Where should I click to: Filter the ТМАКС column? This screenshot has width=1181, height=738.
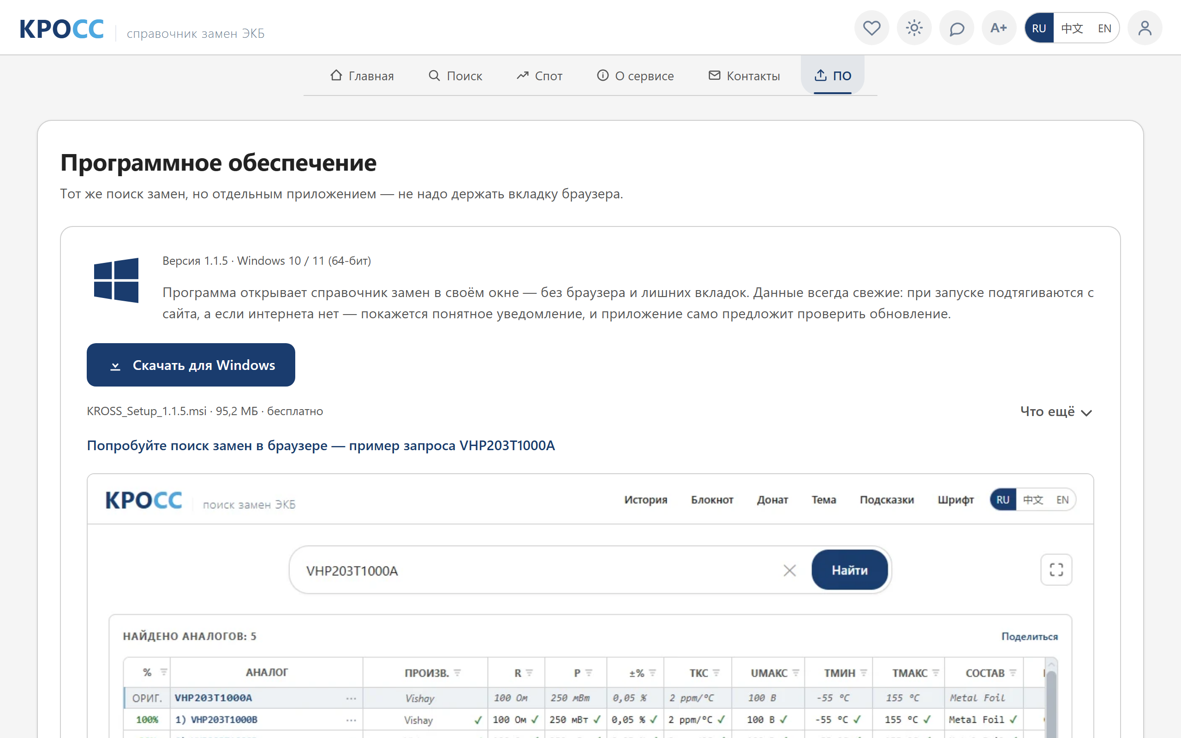click(x=936, y=673)
